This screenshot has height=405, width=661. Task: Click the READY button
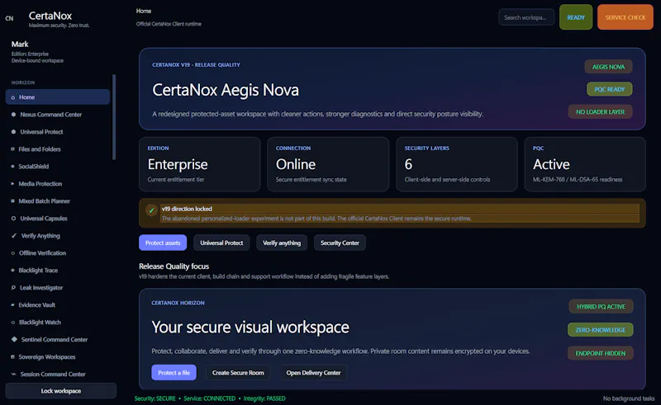tap(576, 17)
